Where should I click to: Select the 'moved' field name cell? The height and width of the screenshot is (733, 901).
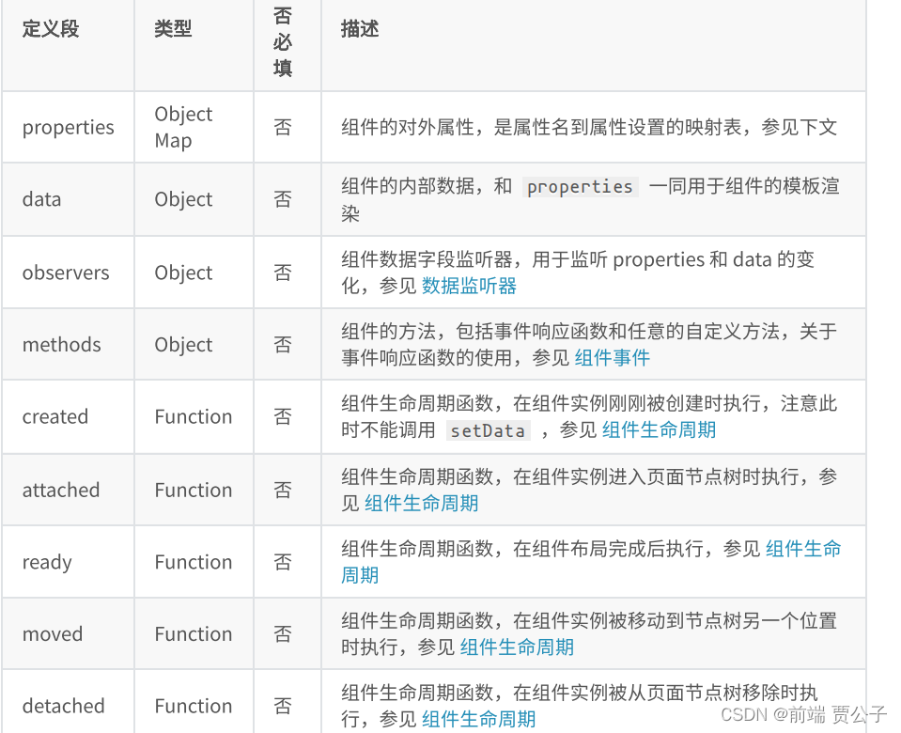[x=68, y=633]
